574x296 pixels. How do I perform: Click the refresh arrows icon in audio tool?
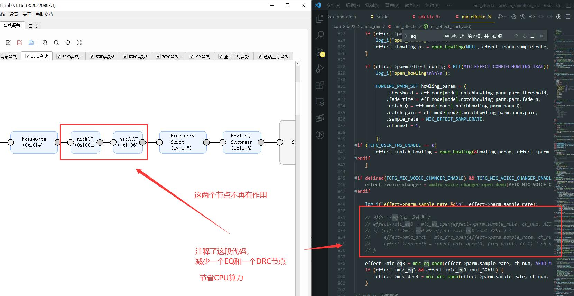click(68, 42)
